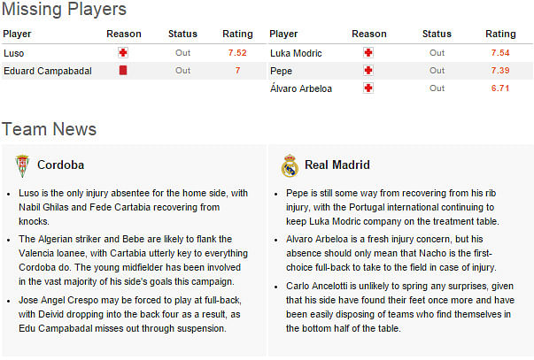534x360 pixels.
Task: Click Pepe's injury cross icon
Action: [368, 71]
